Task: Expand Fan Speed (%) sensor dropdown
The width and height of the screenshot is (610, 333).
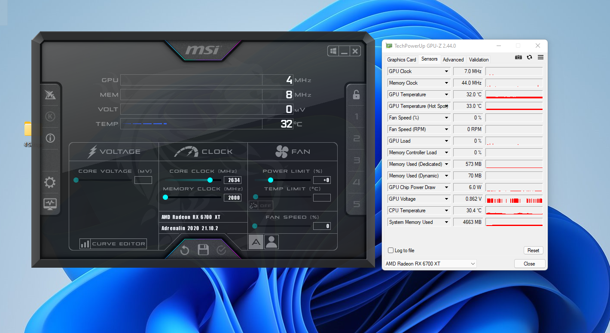Action: coord(446,118)
